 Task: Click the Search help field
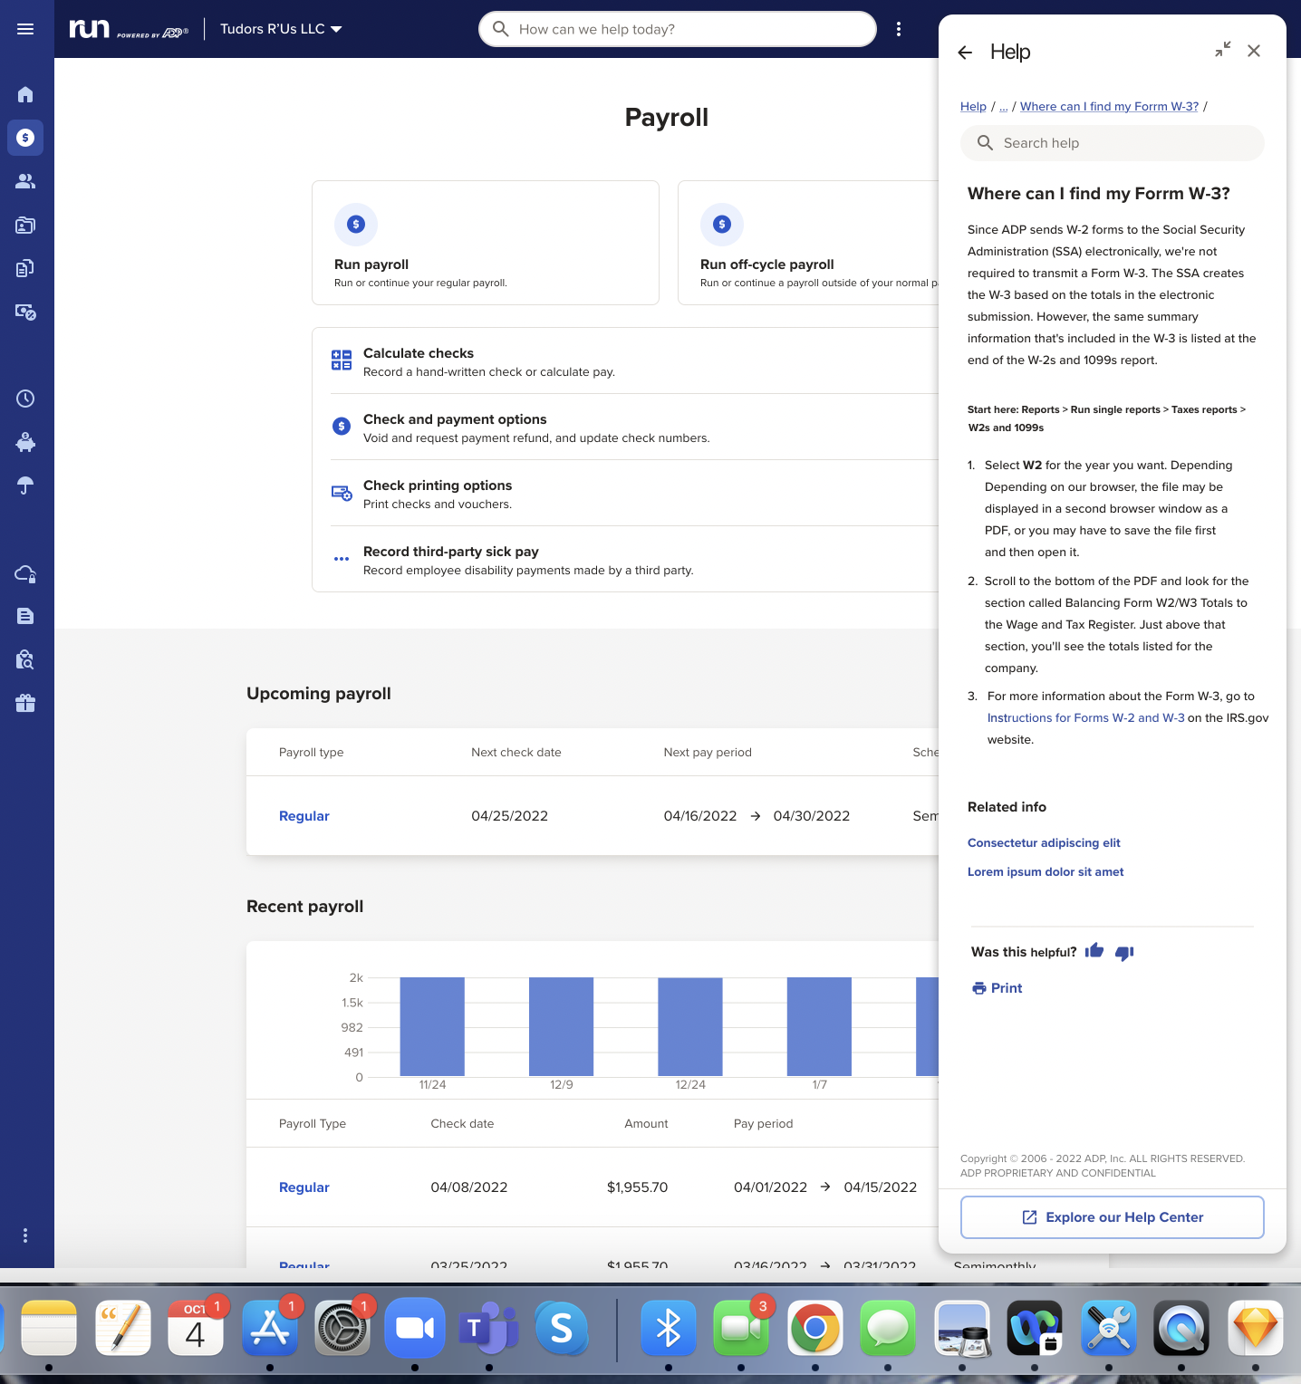click(x=1113, y=143)
